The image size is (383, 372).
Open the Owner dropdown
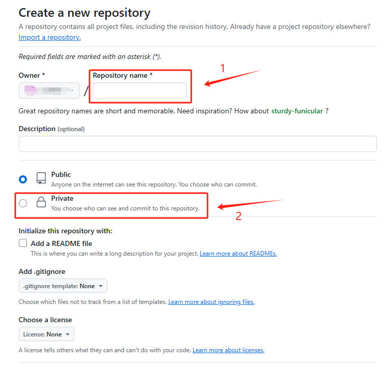49,90
